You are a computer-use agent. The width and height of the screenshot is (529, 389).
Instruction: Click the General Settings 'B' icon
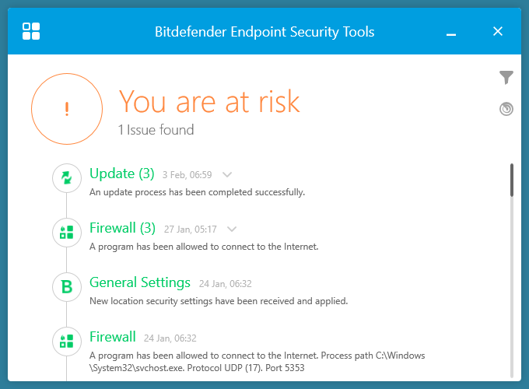tap(67, 287)
